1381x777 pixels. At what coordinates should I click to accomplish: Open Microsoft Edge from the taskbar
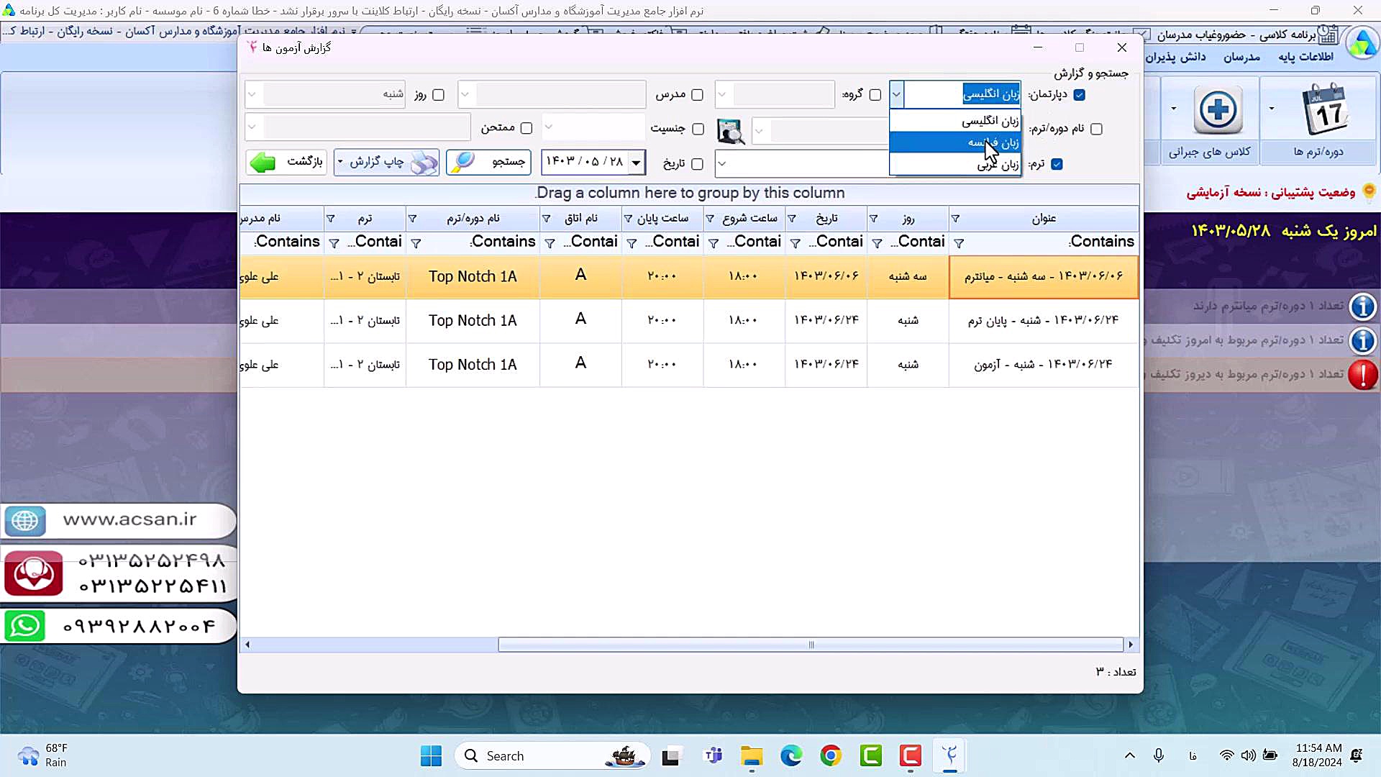point(791,756)
